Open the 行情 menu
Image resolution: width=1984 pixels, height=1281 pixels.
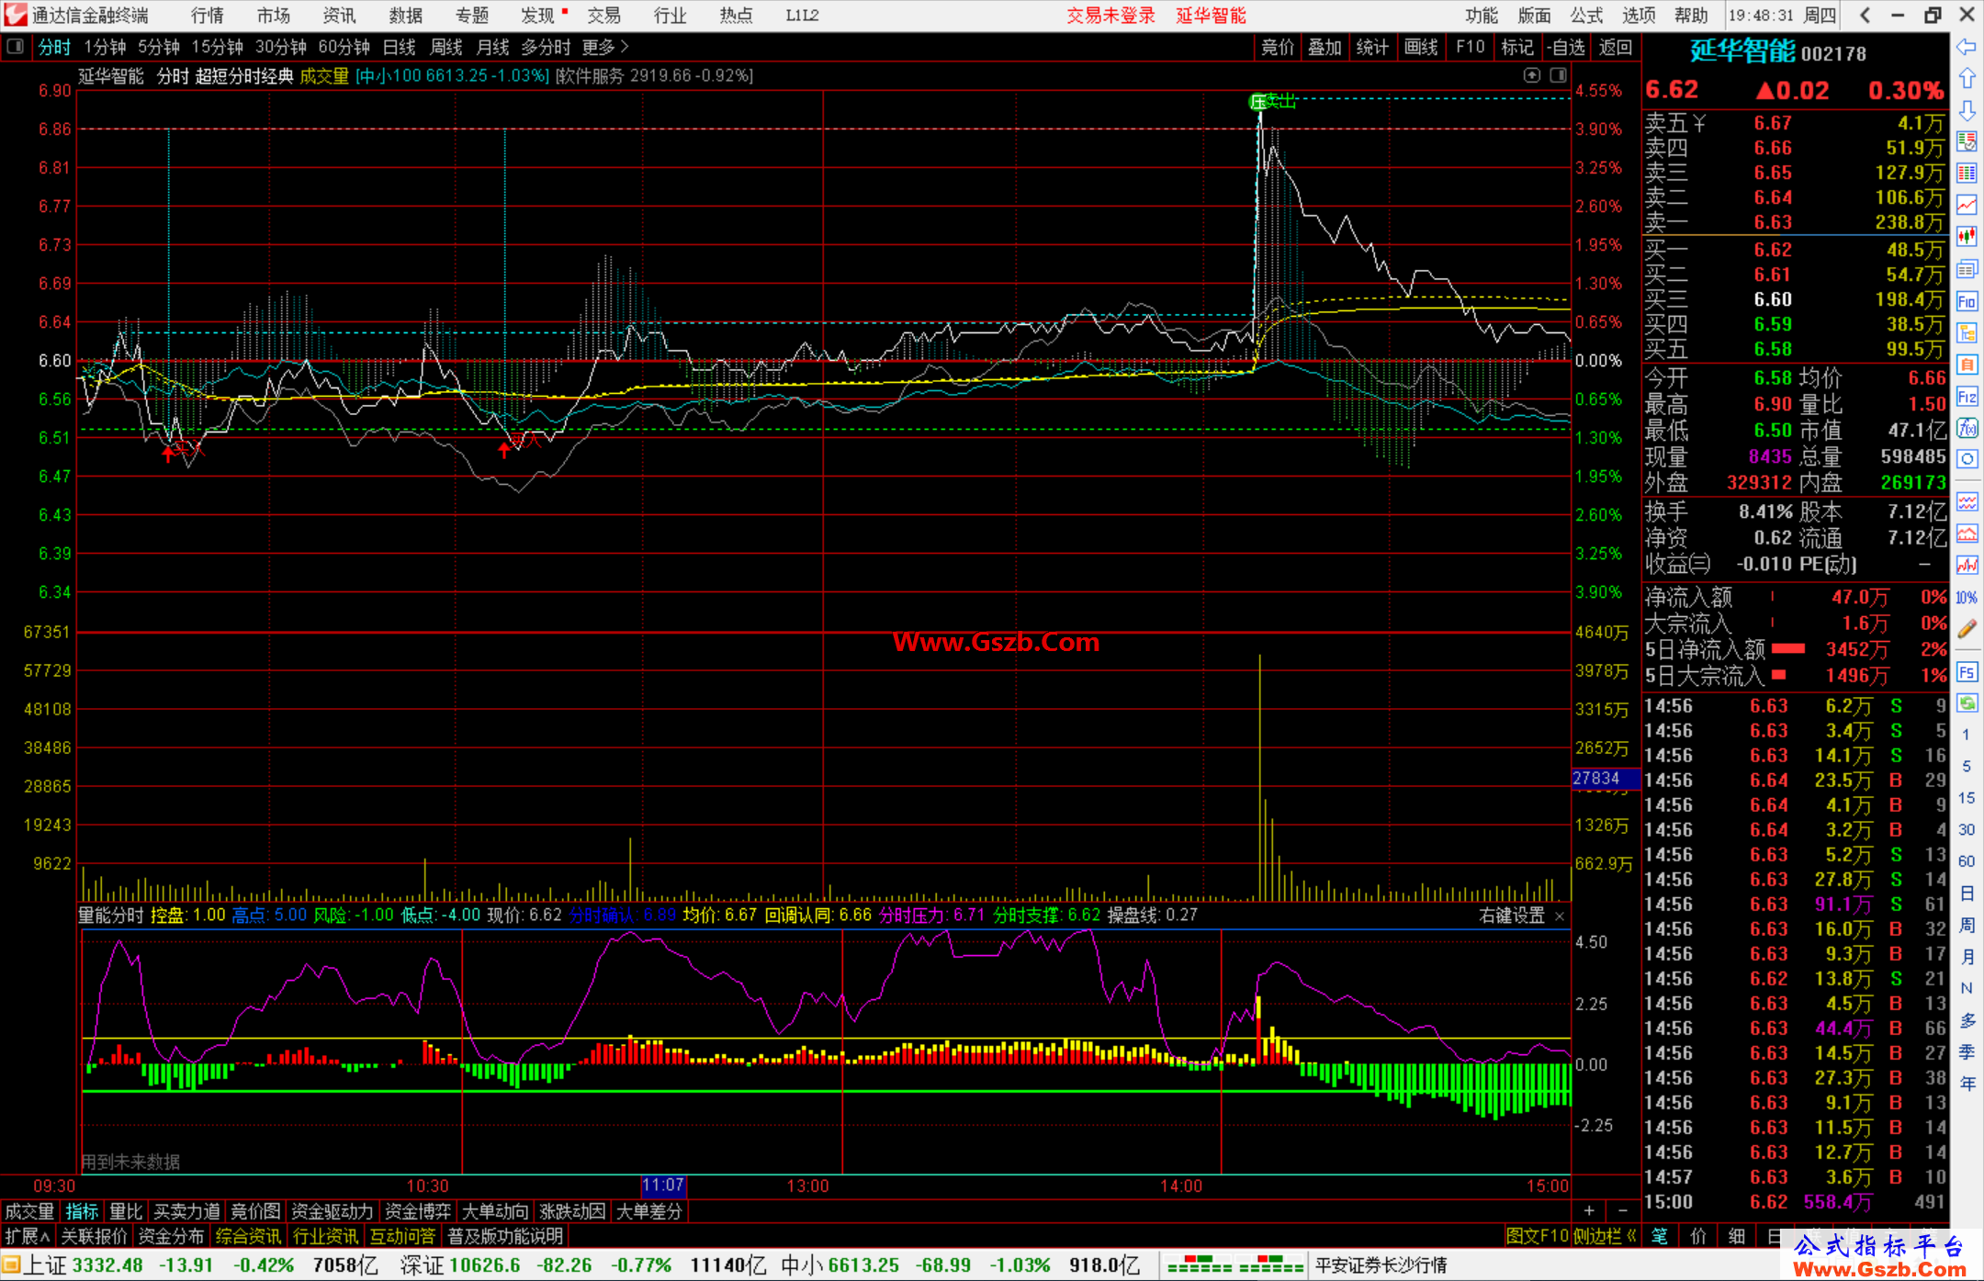[208, 16]
